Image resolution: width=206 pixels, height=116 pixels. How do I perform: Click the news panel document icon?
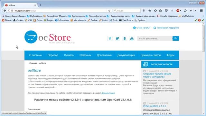coord(145,64)
